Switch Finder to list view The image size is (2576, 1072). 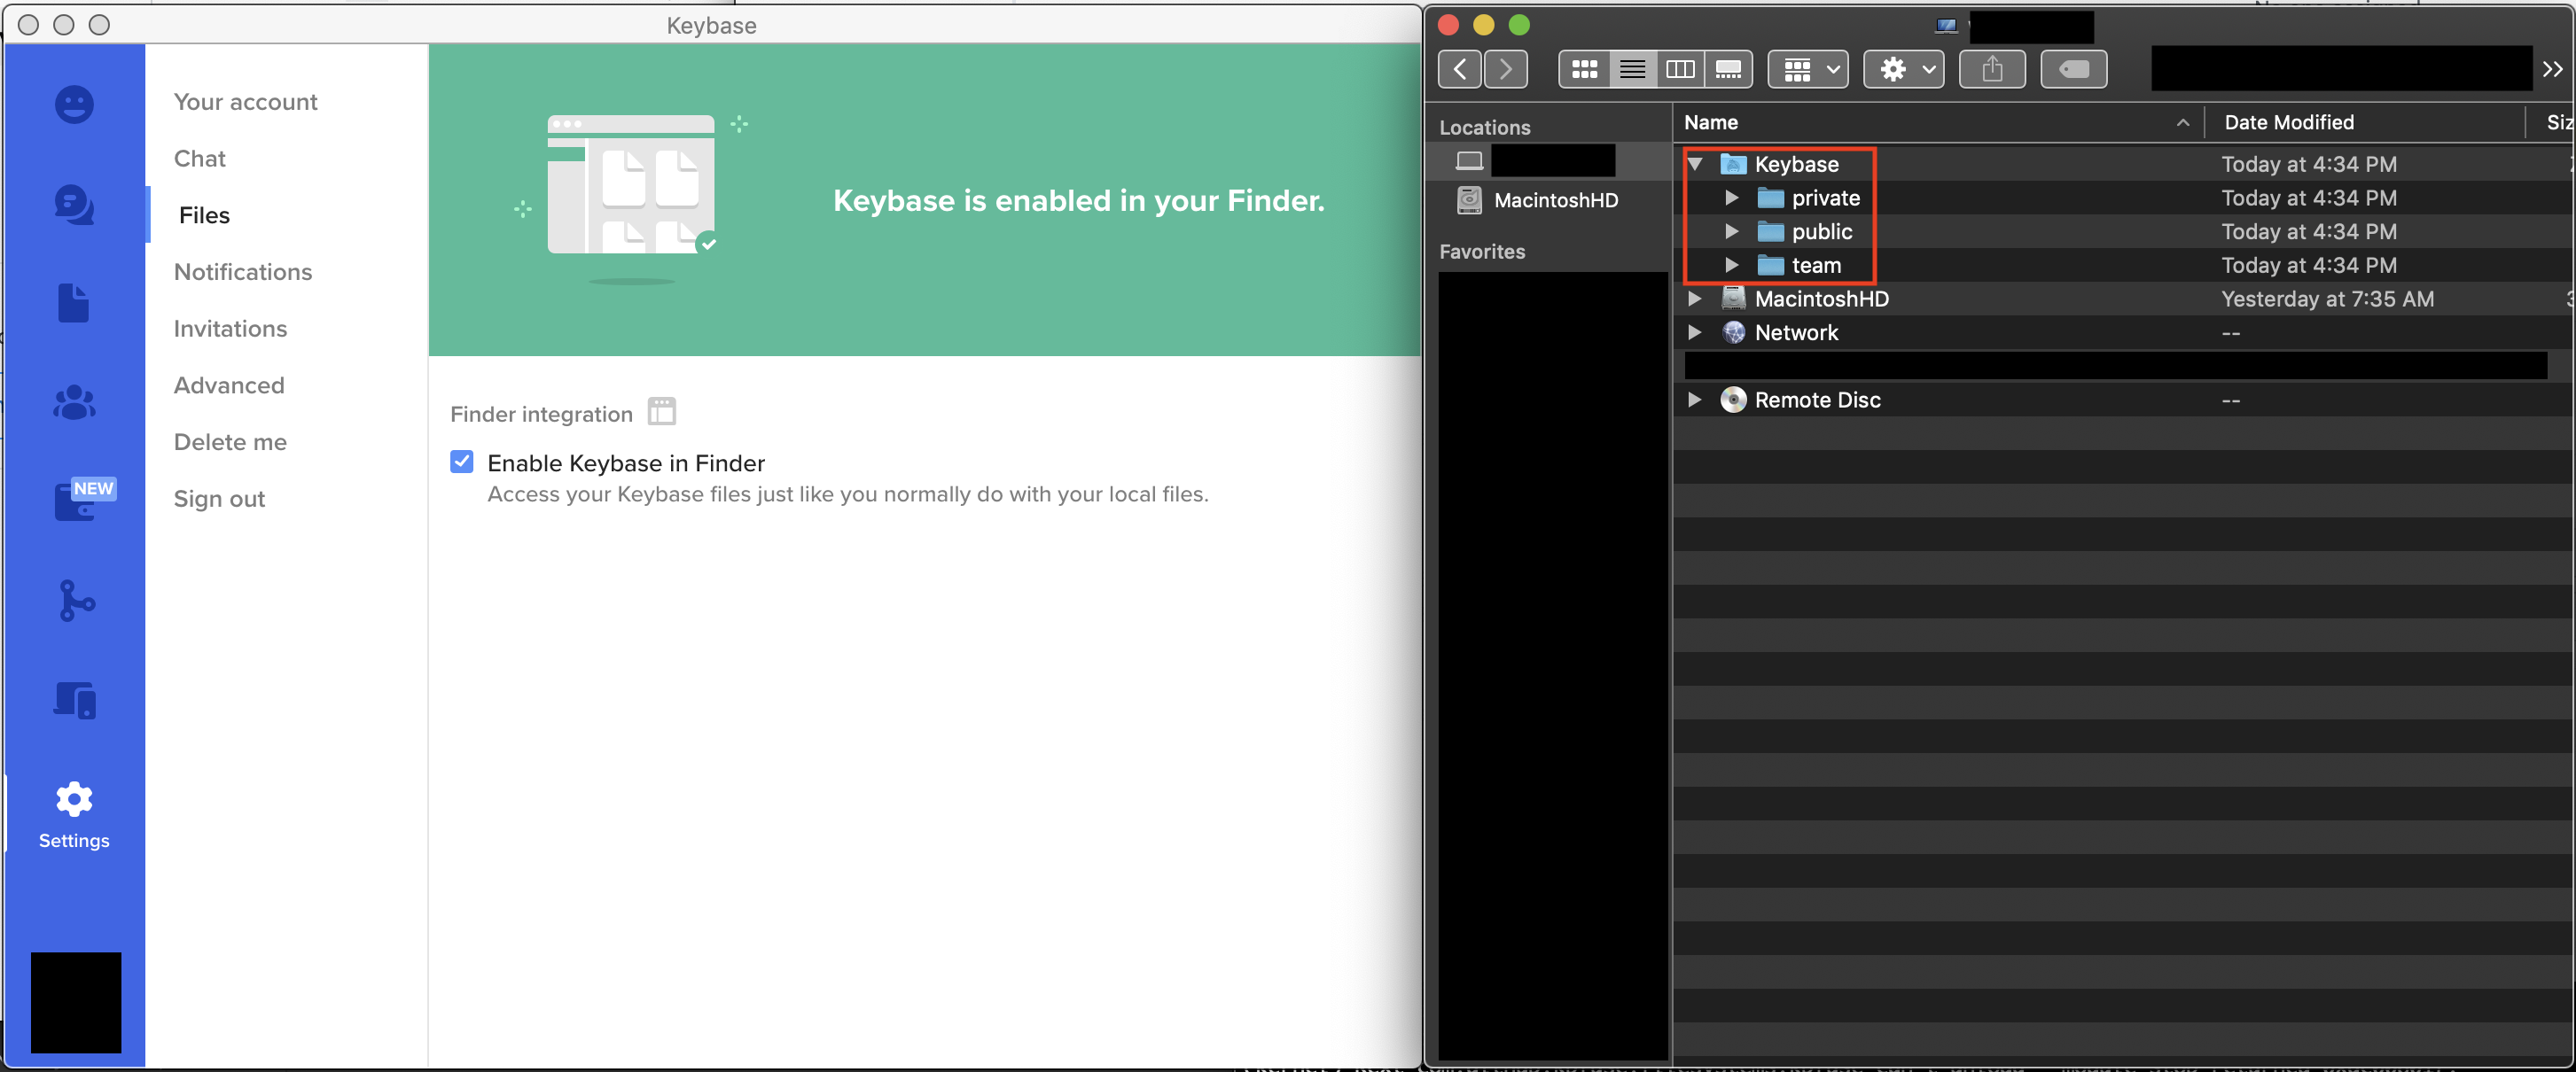coord(1632,69)
